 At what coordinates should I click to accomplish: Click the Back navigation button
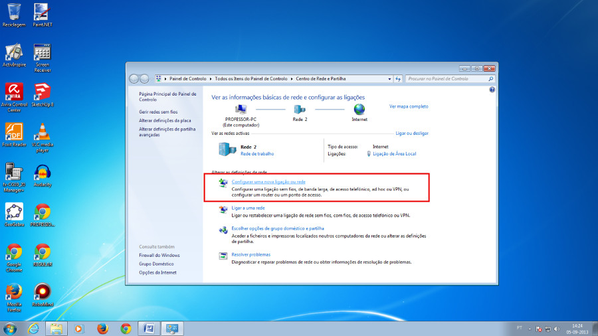click(x=134, y=79)
